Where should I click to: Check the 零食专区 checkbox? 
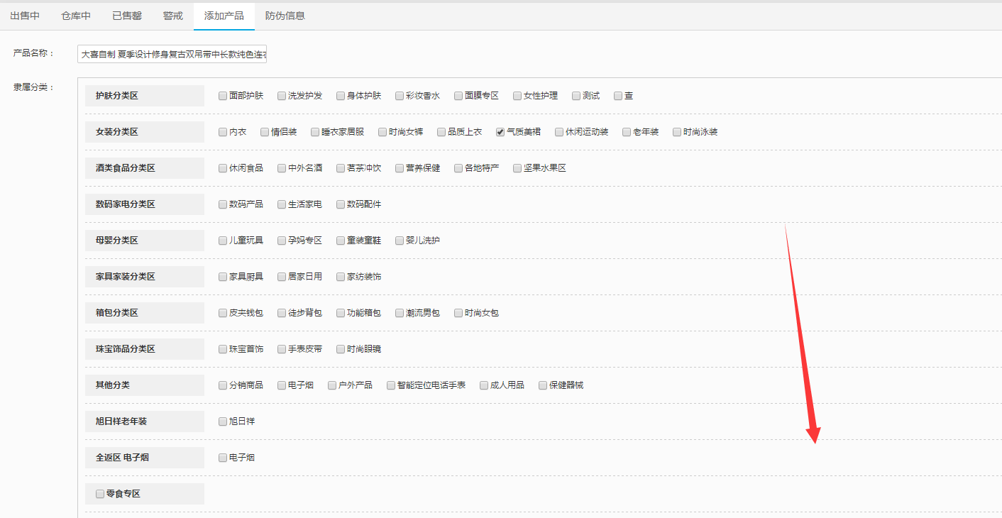coord(100,494)
